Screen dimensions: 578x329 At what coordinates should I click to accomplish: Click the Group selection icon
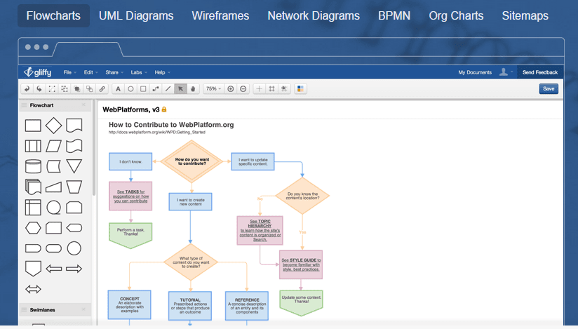52,89
